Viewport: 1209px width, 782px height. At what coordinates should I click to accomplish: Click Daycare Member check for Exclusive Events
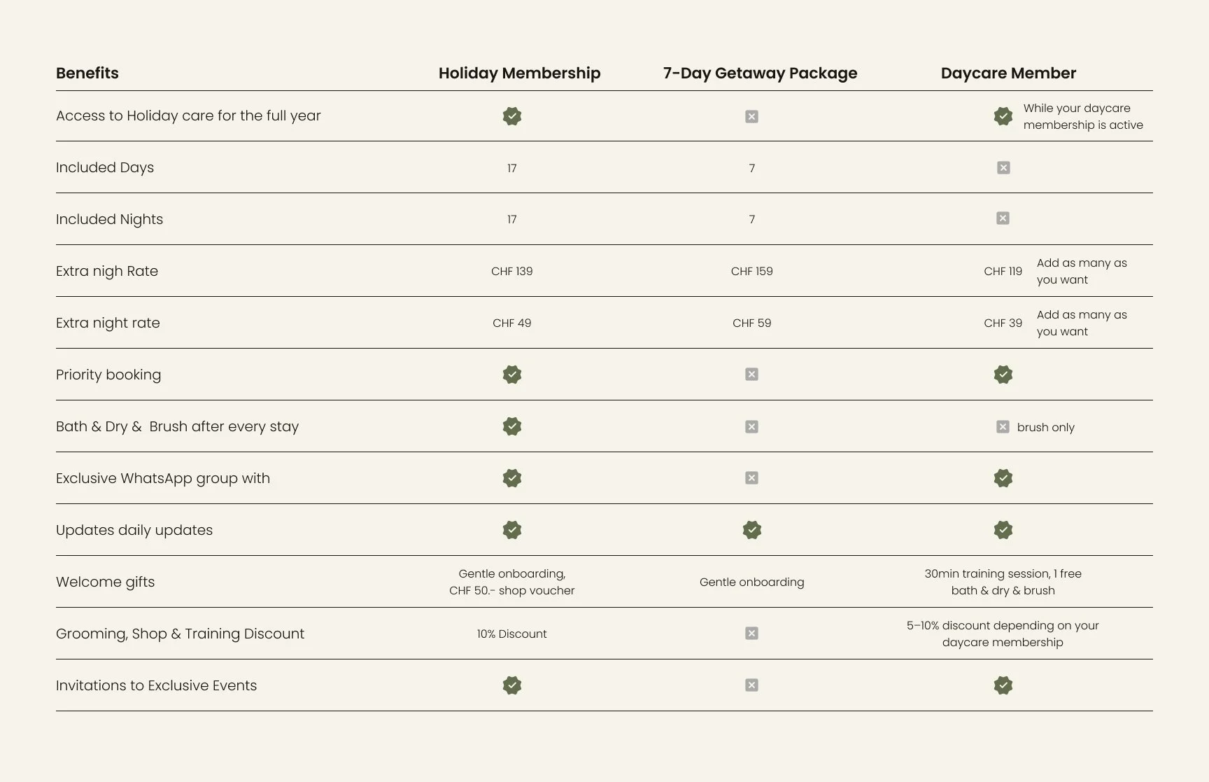[1003, 685]
